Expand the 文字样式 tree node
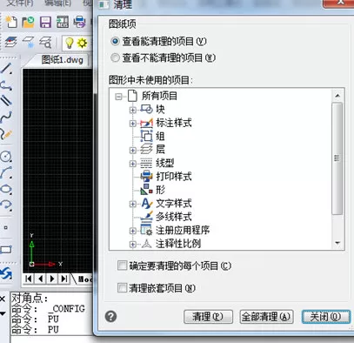 click(x=133, y=204)
